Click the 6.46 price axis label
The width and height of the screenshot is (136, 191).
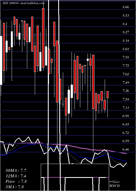click(x=126, y=150)
